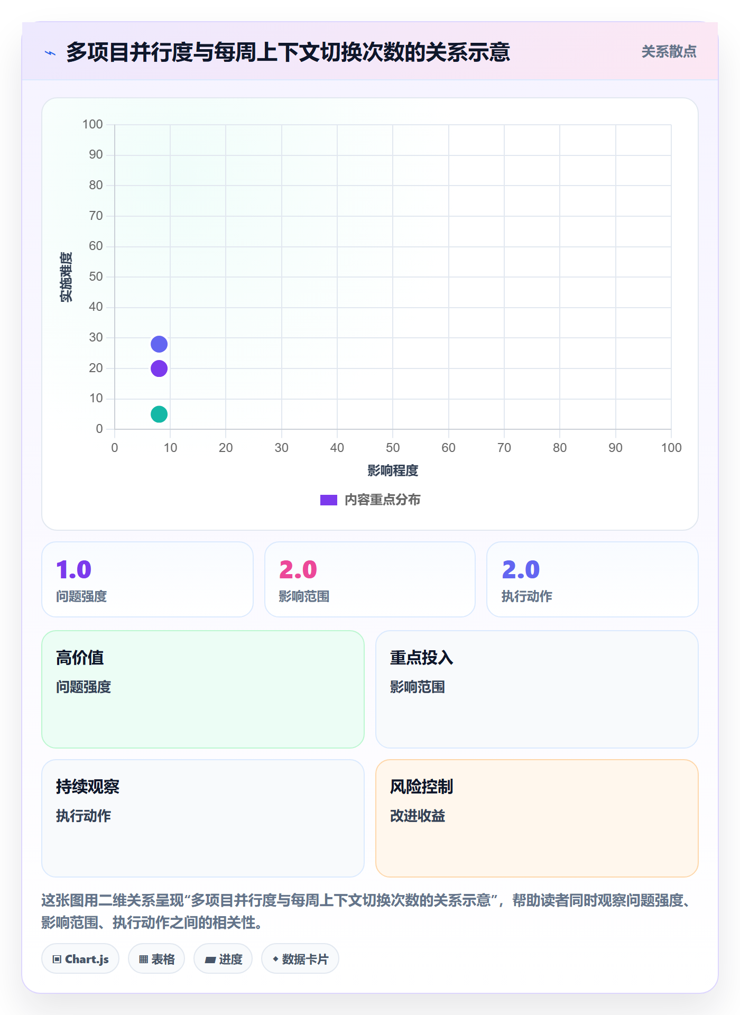Click the lightning bolt icon beside the title
Viewport: 740px width, 1015px height.
click(x=50, y=53)
